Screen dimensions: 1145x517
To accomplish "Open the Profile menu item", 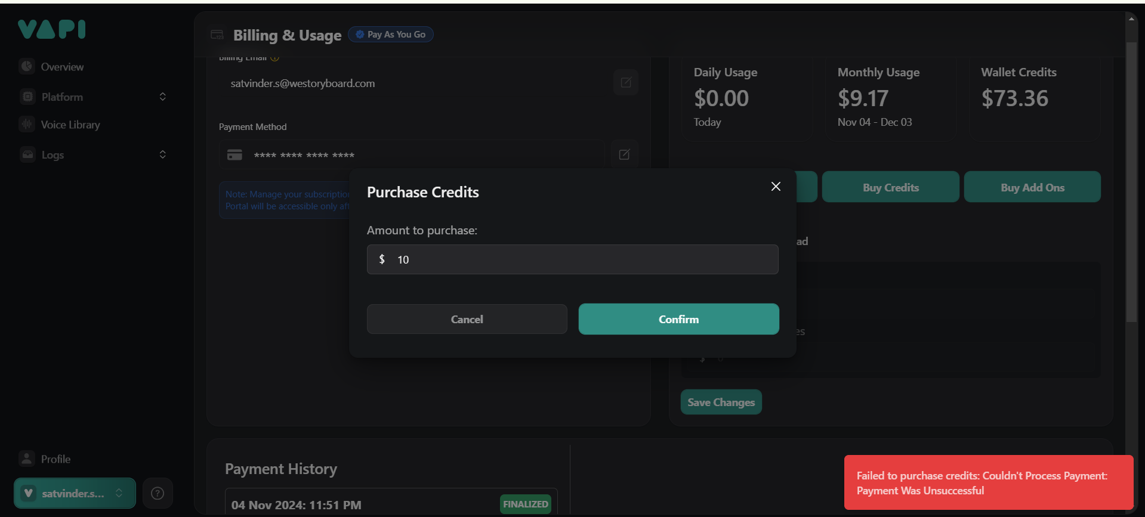I will [55, 459].
